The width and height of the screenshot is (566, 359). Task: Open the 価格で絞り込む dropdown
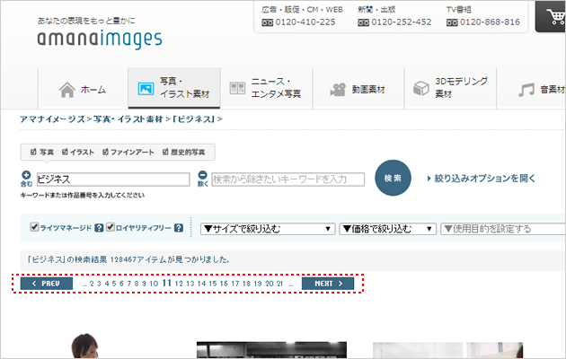388,229
